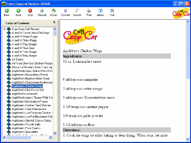This screenshot has height=143, width=191.
Task: Click recipe page scroll down arrow
Action: 188,139
